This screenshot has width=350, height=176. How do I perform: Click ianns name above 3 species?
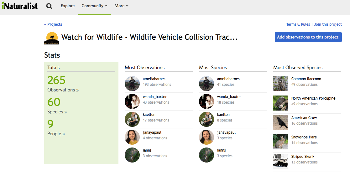coord(222,150)
